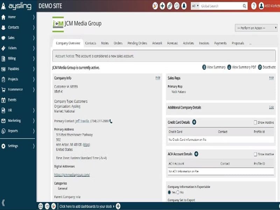Click the notifications bell icon
This screenshot has width=280, height=210.
(x=184, y=6)
